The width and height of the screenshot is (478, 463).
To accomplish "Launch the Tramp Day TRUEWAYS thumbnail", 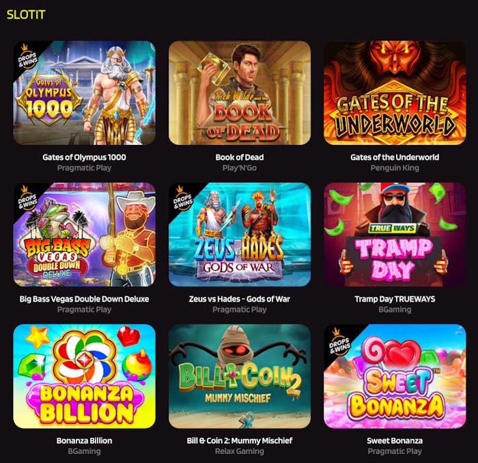I will tap(395, 235).
